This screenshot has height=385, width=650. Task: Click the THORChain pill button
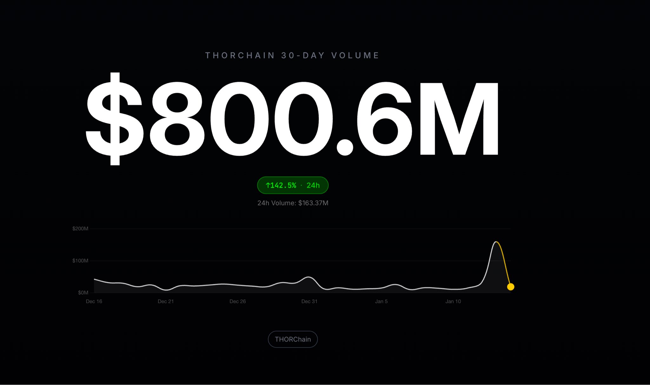pos(293,339)
